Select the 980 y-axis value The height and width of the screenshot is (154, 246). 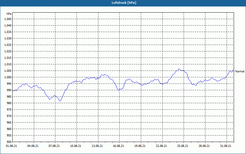[9, 103]
